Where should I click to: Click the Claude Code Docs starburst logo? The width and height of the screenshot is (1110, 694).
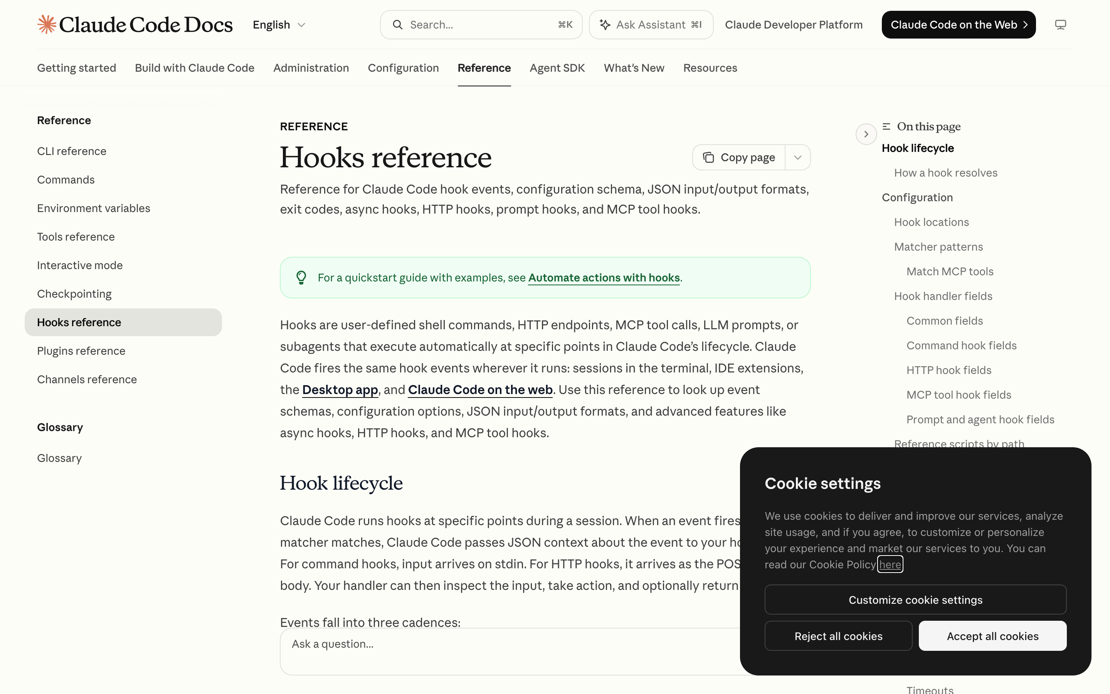(46, 24)
